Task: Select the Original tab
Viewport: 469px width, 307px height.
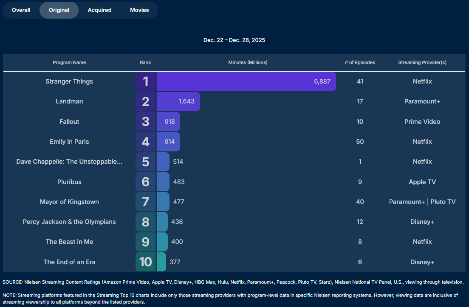Action: point(59,10)
